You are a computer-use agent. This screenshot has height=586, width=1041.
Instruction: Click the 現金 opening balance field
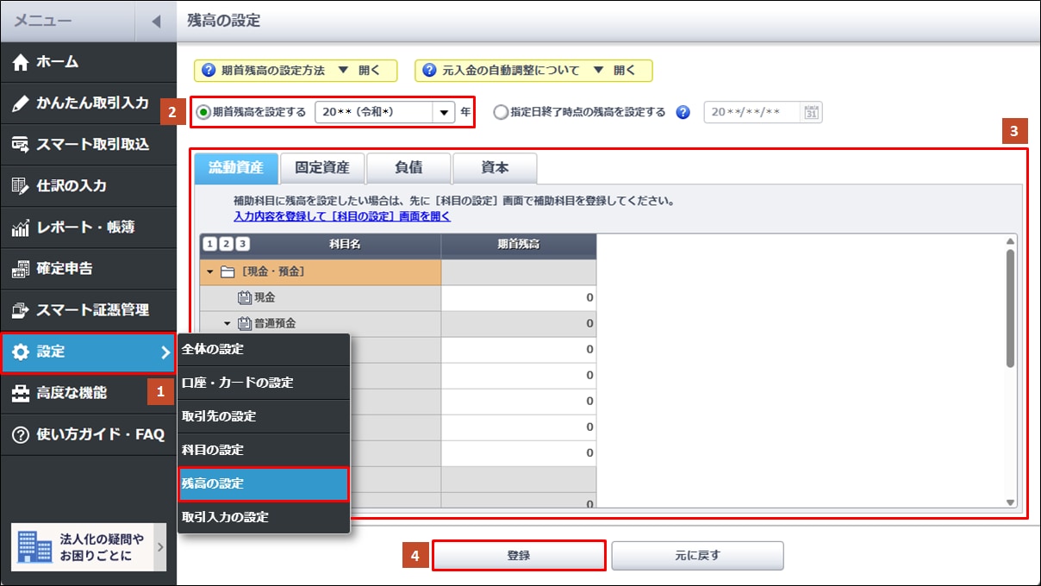pos(518,298)
